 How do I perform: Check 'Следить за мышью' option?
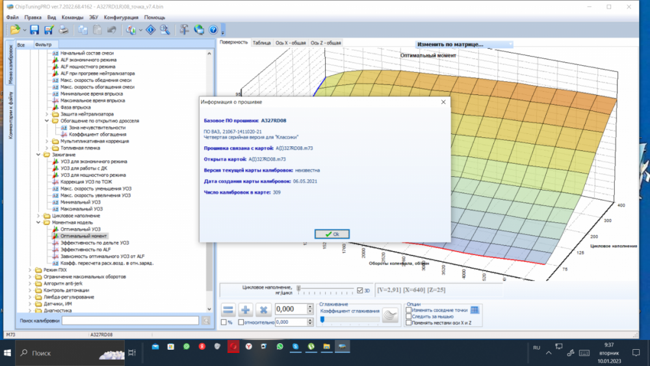(x=408, y=317)
